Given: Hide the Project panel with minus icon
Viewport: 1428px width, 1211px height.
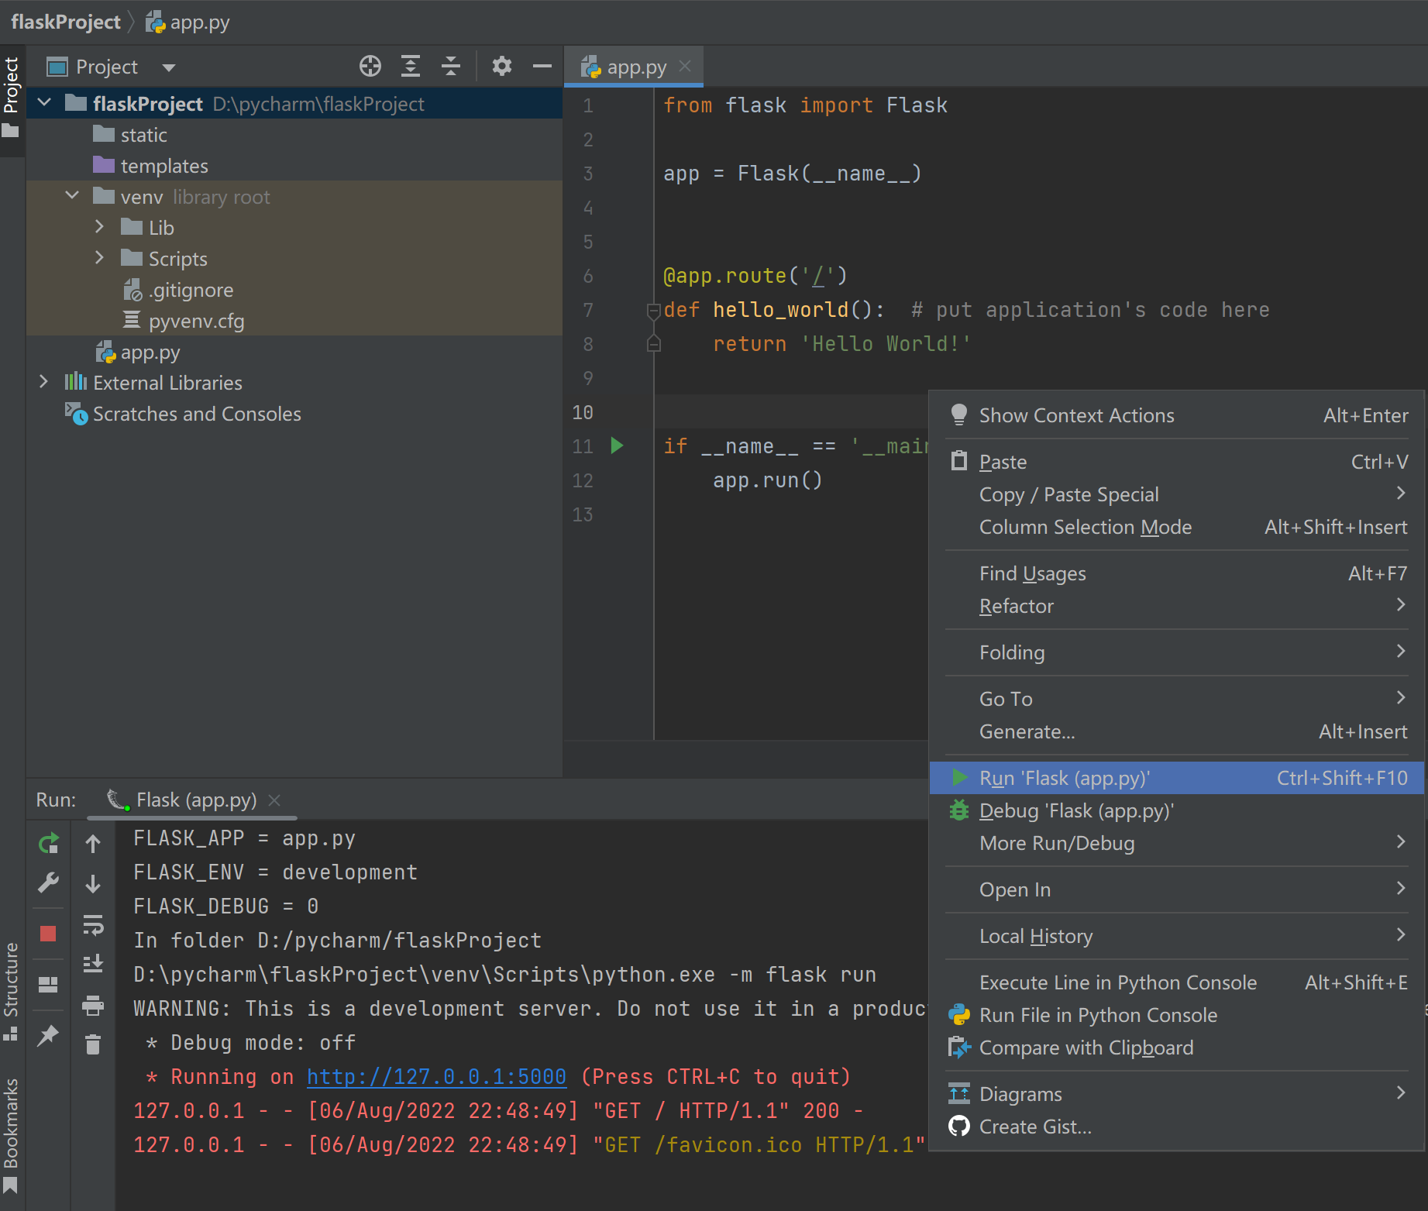Looking at the screenshot, I should coord(542,67).
